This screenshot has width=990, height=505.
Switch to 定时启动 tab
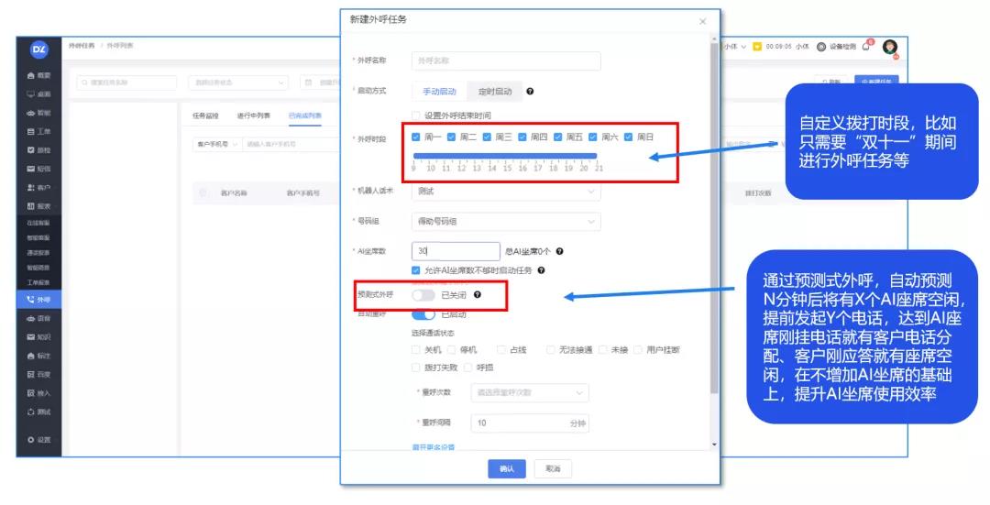[x=495, y=92]
